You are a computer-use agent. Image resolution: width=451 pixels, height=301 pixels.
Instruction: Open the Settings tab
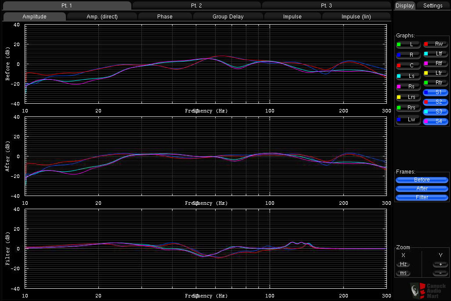click(433, 6)
